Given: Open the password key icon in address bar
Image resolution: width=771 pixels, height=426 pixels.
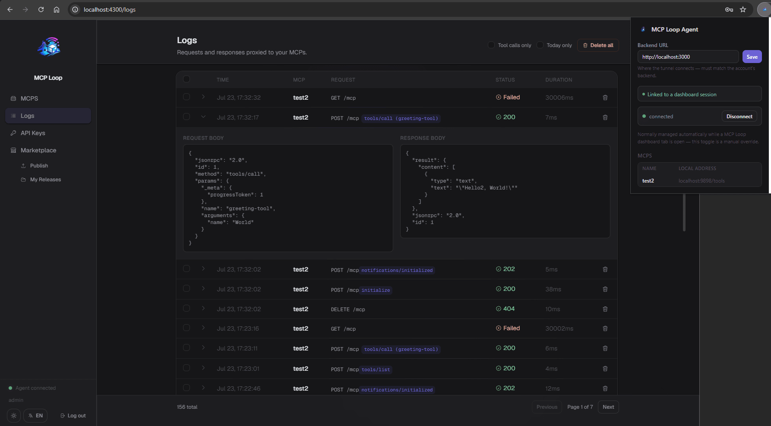Looking at the screenshot, I should 729,9.
